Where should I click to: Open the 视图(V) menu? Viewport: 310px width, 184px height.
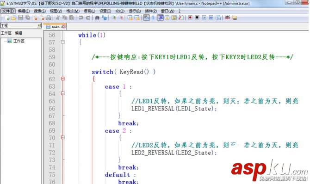pos(56,11)
